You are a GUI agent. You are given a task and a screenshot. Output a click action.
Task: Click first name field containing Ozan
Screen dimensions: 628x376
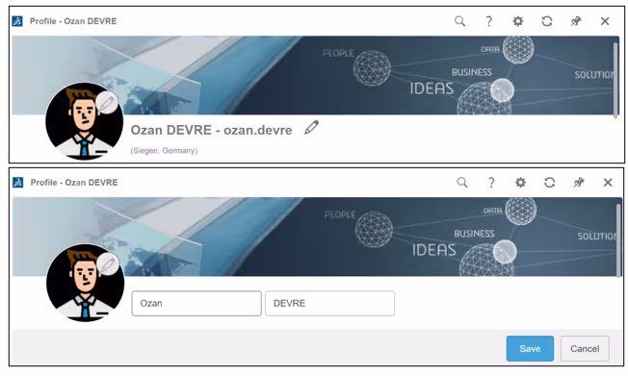click(196, 303)
